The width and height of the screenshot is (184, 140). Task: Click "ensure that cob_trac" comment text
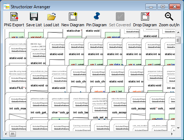pyautogui.click(x=39, y=71)
